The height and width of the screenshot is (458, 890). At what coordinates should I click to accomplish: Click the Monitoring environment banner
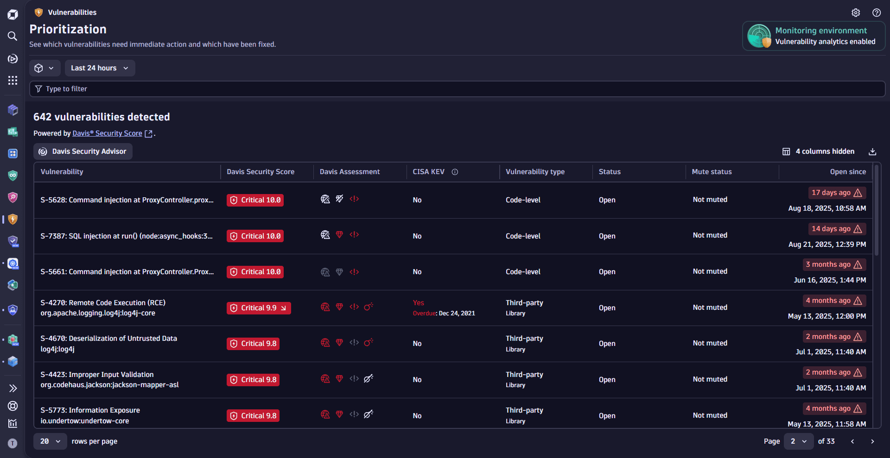click(814, 36)
